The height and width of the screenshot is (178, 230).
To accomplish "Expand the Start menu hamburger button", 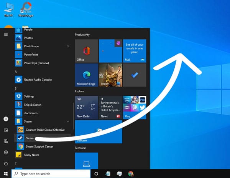I will click(x=6, y=35).
